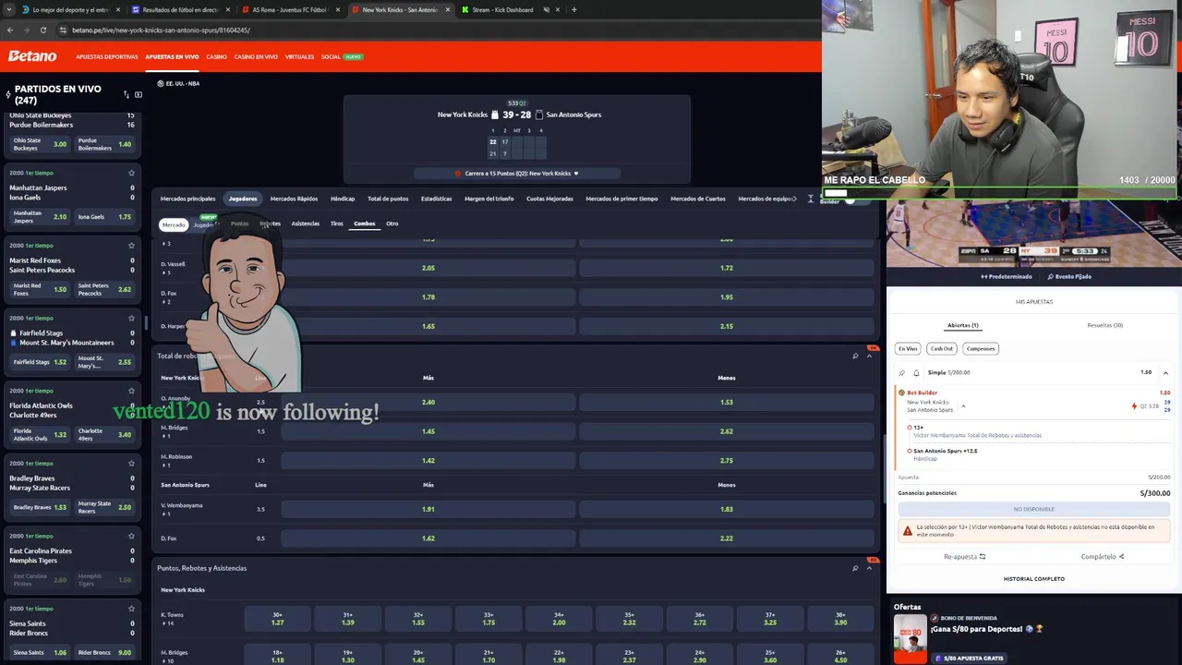
Task: Pin the Puntos, Rebotes y Asistencias market
Action: pos(855,568)
